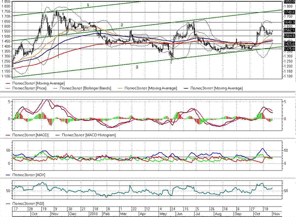Click the 1562.1 current price marker
This screenshot has height=217, width=296.
click(290, 30)
